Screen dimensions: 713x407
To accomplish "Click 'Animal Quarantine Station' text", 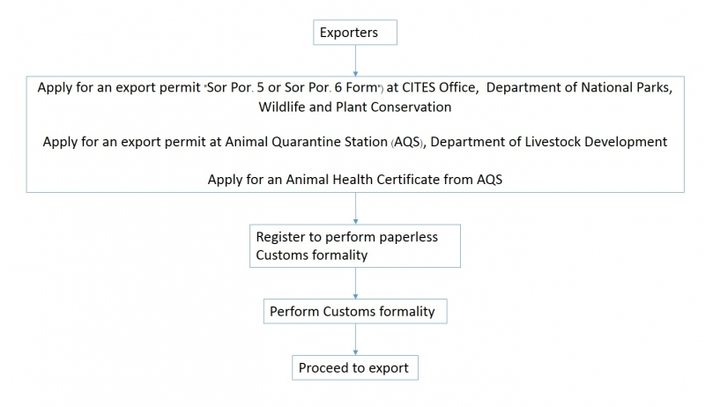I will pyautogui.click(x=306, y=142).
